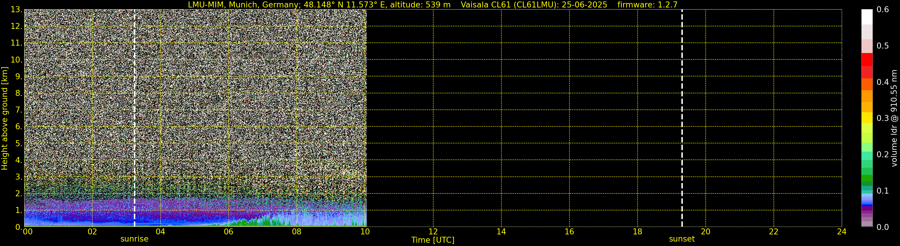The width and height of the screenshot is (900, 246).
Task: Click the '06' time axis tick label
Action: pos(229,232)
